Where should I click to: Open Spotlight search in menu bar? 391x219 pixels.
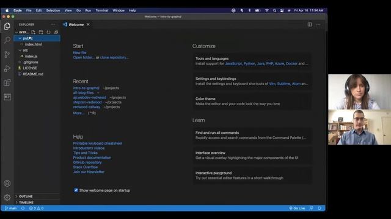[274, 10]
